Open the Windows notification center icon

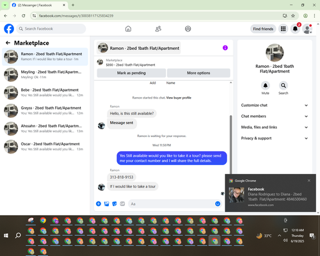(312, 236)
